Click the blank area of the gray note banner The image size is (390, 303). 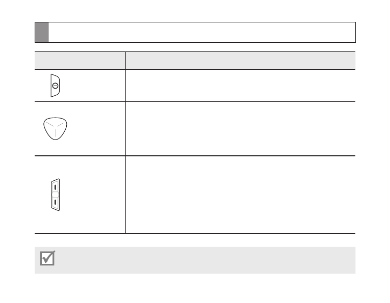pyautogui.click(x=206, y=260)
